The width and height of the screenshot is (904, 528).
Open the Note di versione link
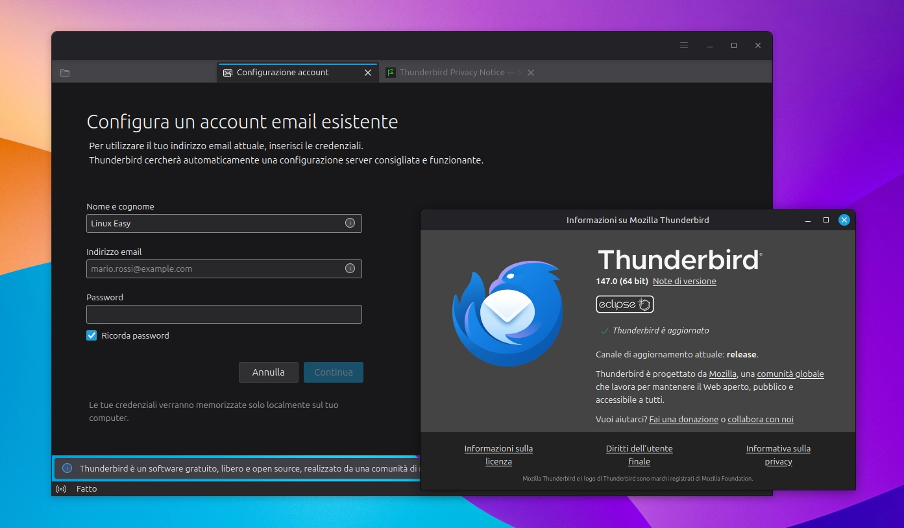[x=685, y=281]
